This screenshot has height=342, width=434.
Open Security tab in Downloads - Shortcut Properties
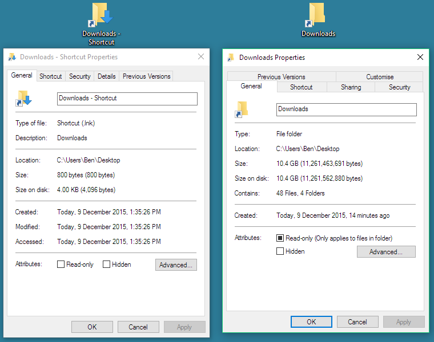click(x=80, y=76)
